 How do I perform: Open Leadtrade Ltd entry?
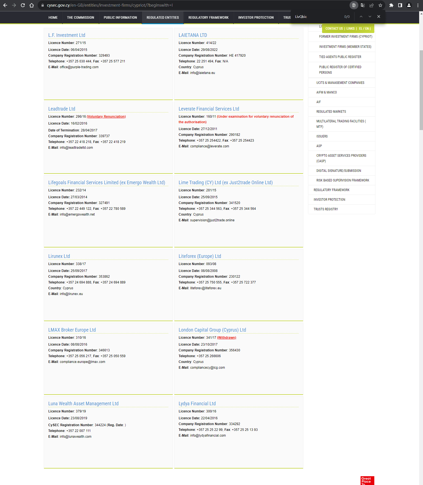pyautogui.click(x=62, y=109)
